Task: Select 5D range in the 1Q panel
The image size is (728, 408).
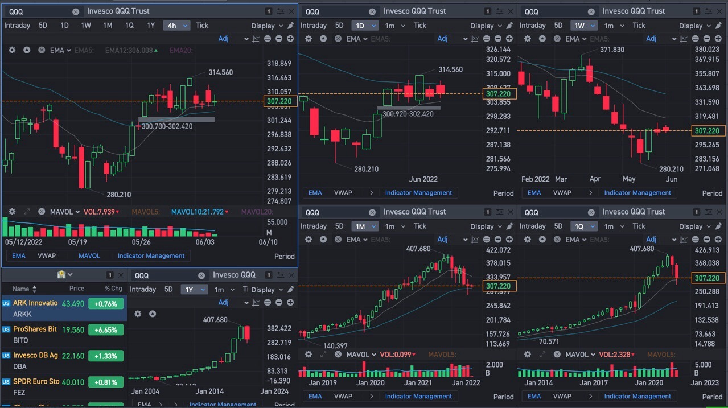Action: point(558,226)
